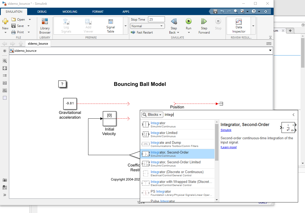Open the Blocks search filter dropdown

152,115
